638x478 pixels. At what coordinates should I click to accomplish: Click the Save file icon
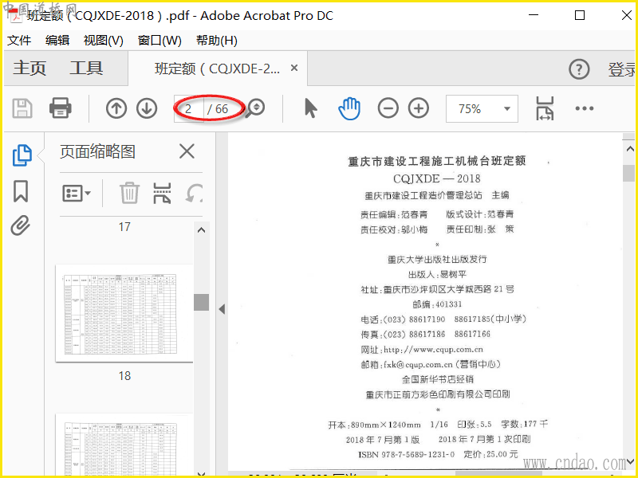pyautogui.click(x=22, y=108)
